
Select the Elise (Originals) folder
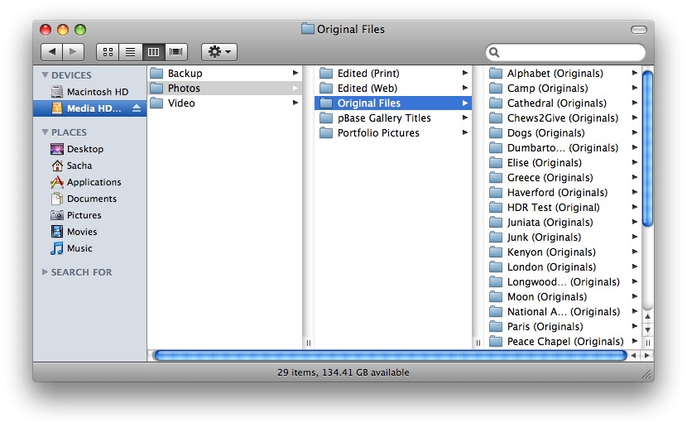(x=563, y=162)
